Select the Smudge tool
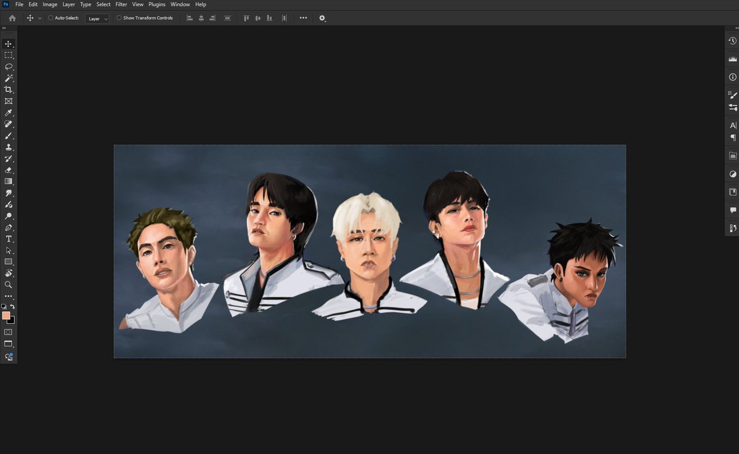The height and width of the screenshot is (454, 739). pos(9,193)
